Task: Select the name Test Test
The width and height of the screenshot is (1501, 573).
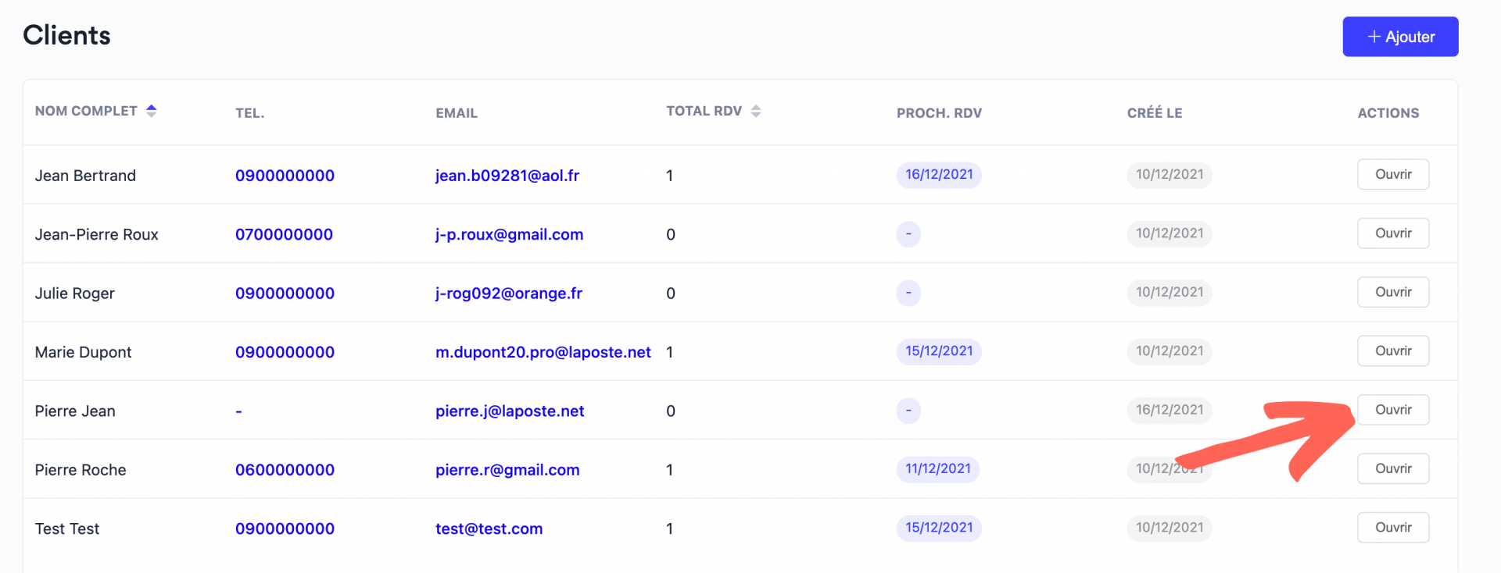Action: pos(67,529)
